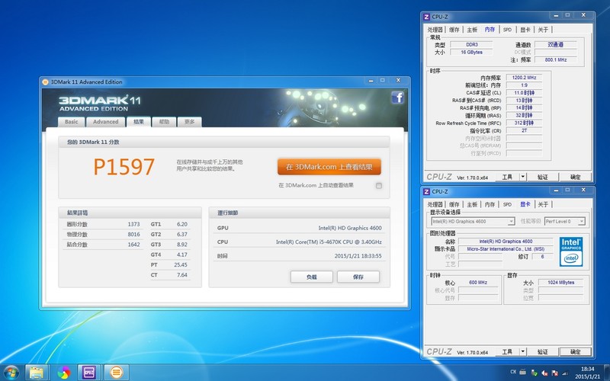Click the colorful pinwheel taskbar icon

pyautogui.click(x=63, y=372)
